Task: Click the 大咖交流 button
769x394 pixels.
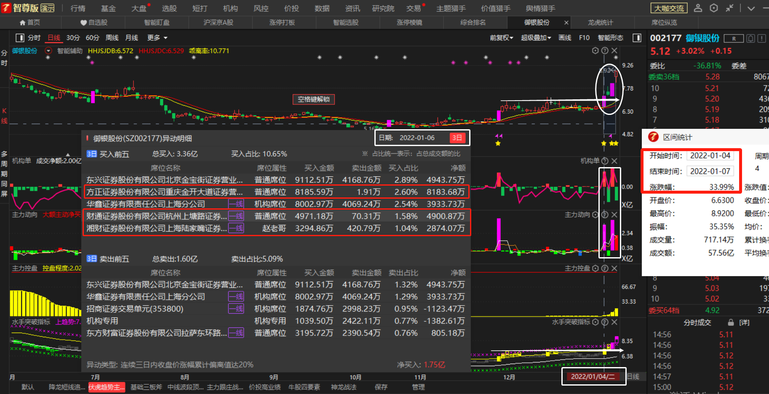Action: (669, 8)
